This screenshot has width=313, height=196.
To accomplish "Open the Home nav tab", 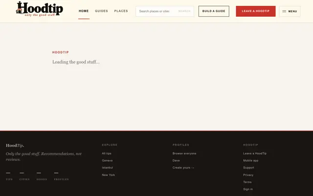I will tap(84, 11).
